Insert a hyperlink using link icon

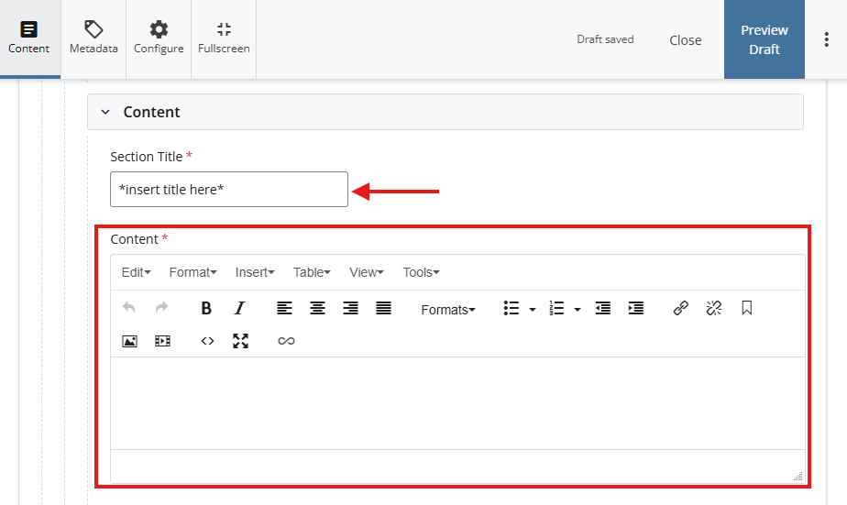[680, 309]
